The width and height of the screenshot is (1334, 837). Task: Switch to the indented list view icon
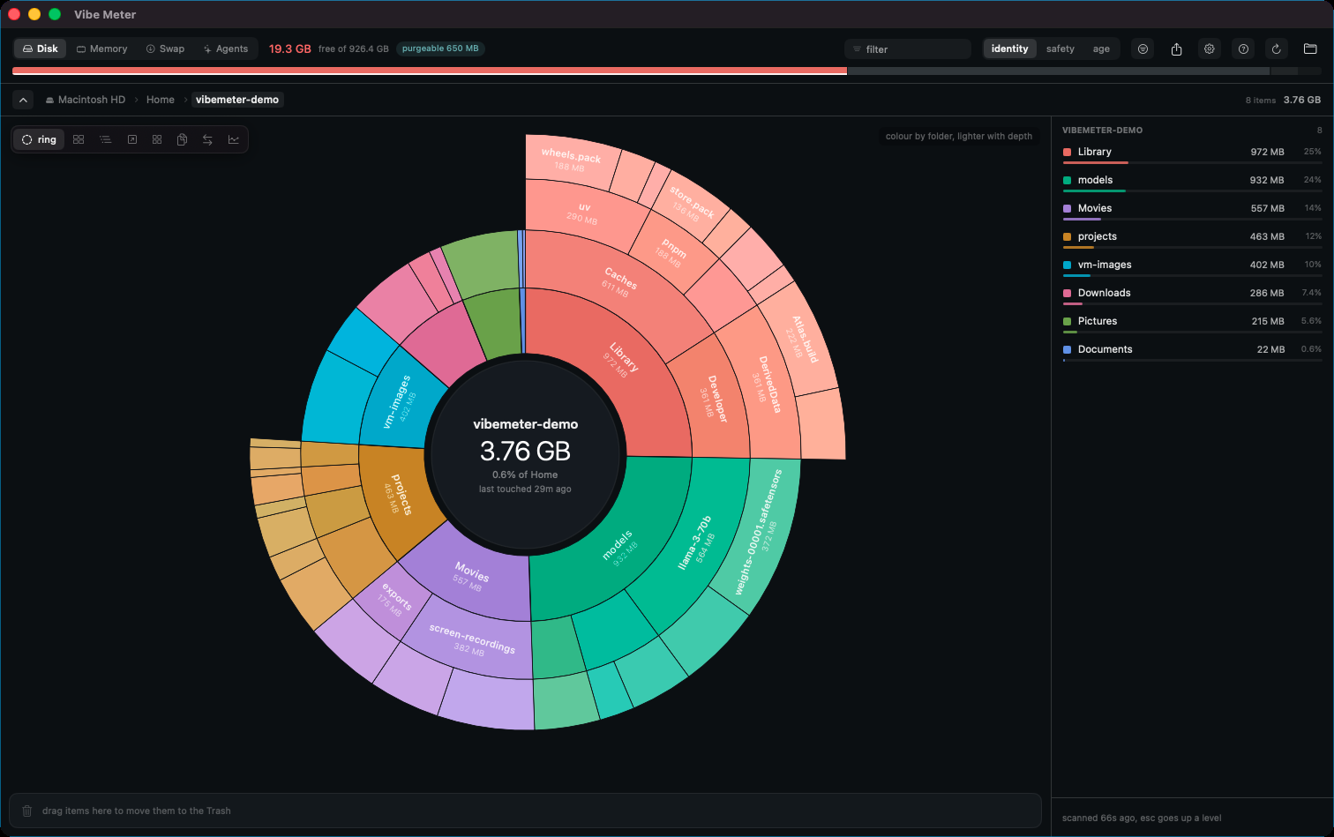tap(105, 139)
